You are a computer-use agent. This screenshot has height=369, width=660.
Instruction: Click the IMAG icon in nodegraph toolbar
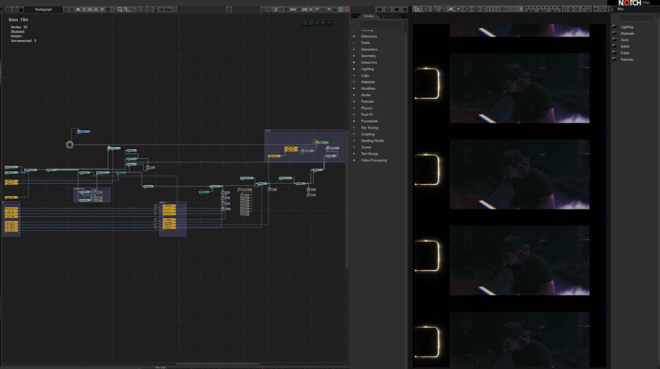[293, 9]
